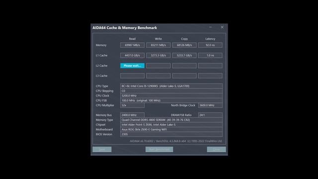
Task: Click the North Bridge Clock value 3600.0 MHz
Action: (210, 105)
